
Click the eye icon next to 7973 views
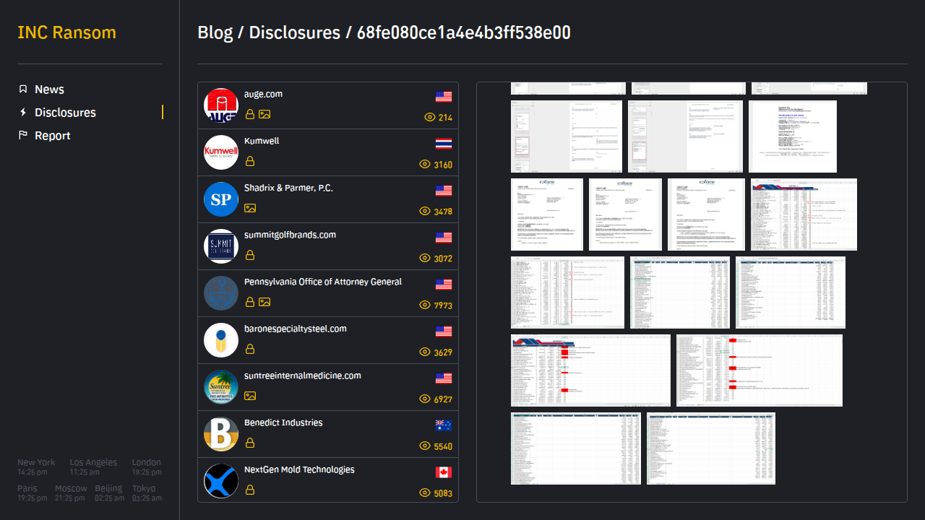pos(425,305)
